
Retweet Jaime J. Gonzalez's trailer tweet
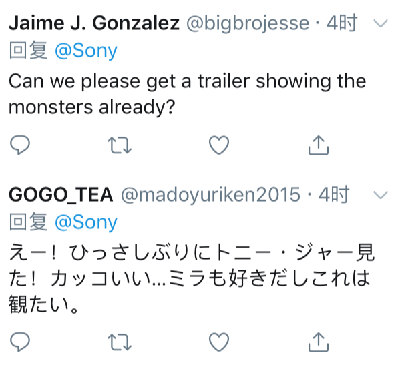[x=120, y=145]
